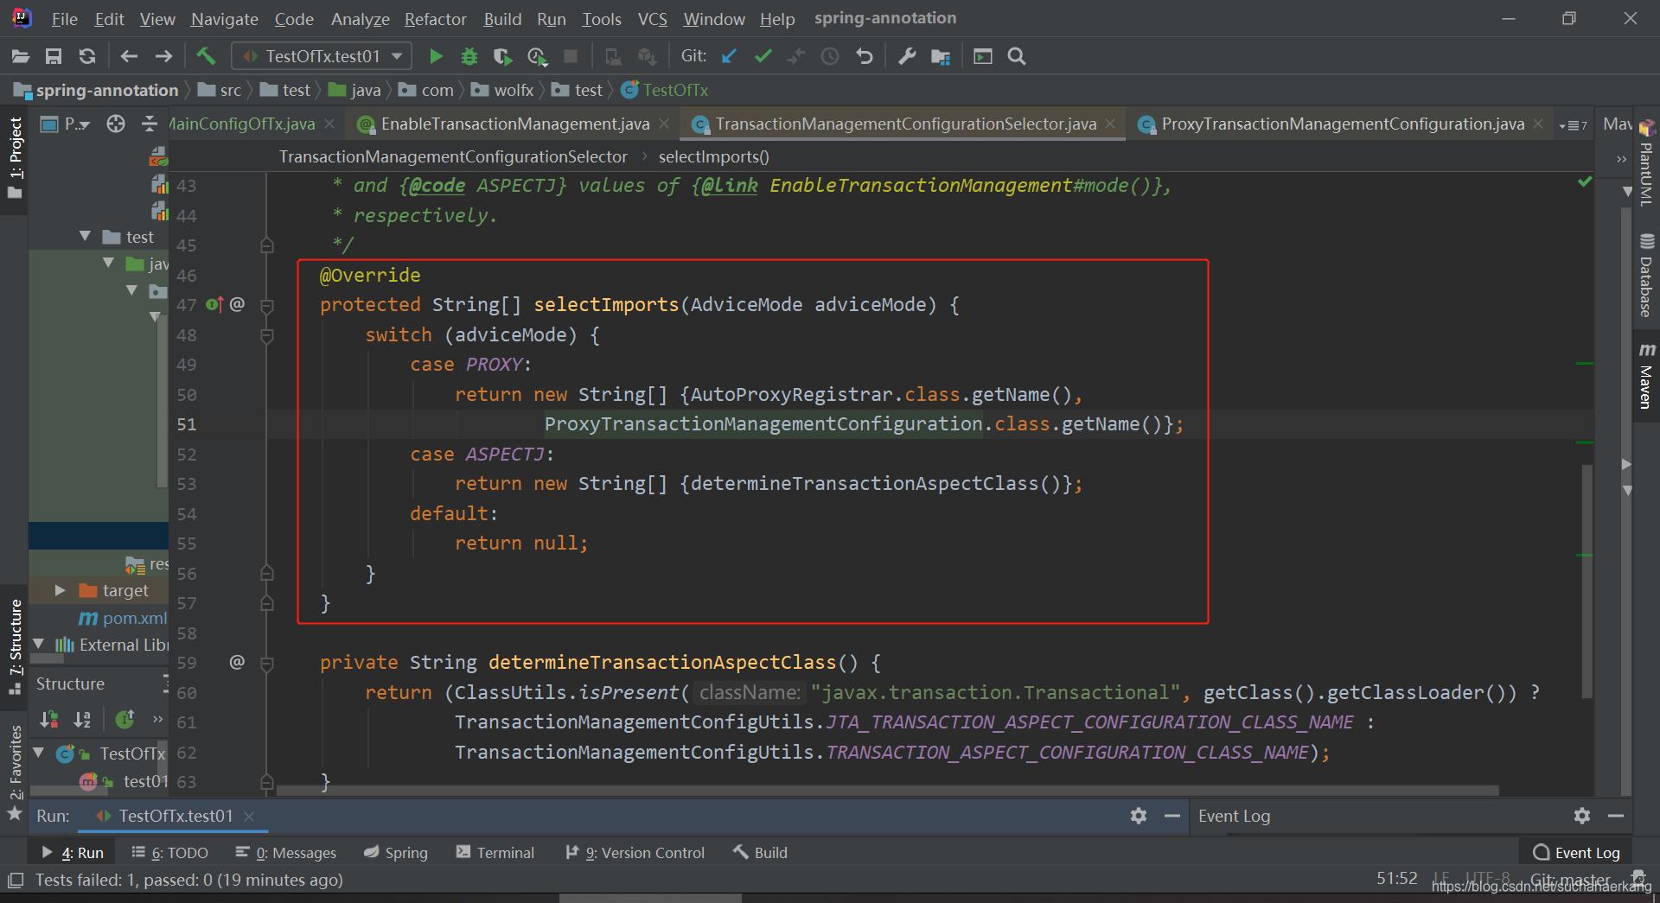Open Project Structure icon
The image size is (1660, 903).
pyautogui.click(x=941, y=56)
